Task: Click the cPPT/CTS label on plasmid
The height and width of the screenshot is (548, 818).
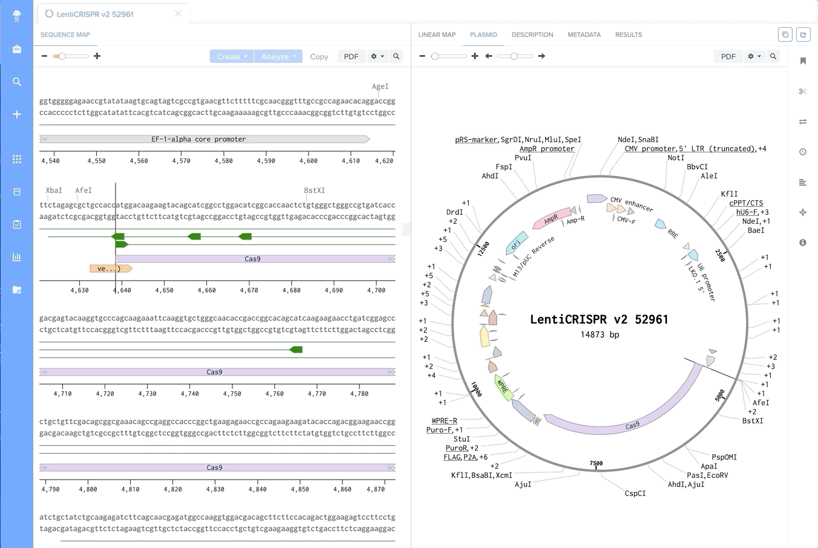Action: click(x=746, y=203)
